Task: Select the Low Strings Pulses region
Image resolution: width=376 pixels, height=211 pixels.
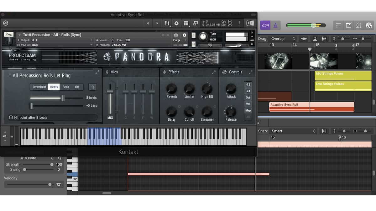Action: 343,86
